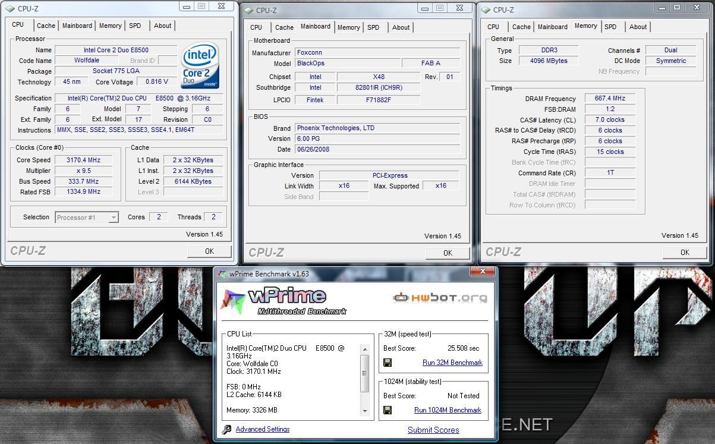715x444 pixels.
Task: Click OK in the middle CPU-Z window
Action: coord(448,253)
